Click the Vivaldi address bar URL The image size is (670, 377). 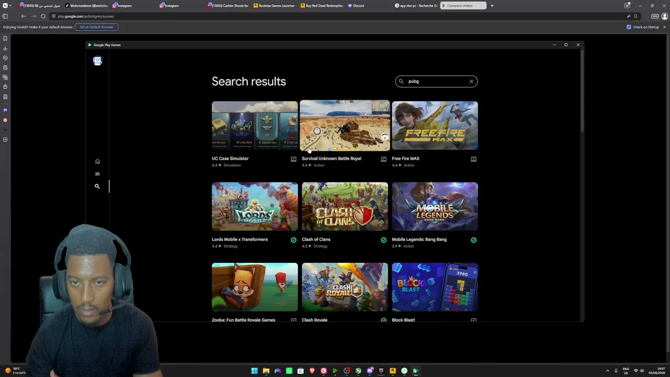tap(86, 16)
